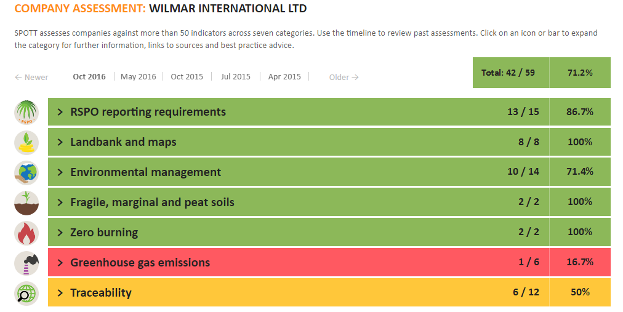Click the Environmental management globe icon

pyautogui.click(x=26, y=173)
